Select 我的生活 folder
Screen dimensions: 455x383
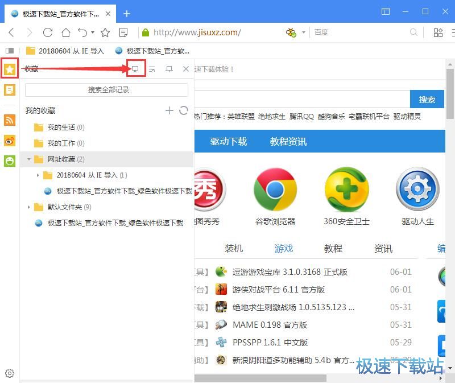106,127
